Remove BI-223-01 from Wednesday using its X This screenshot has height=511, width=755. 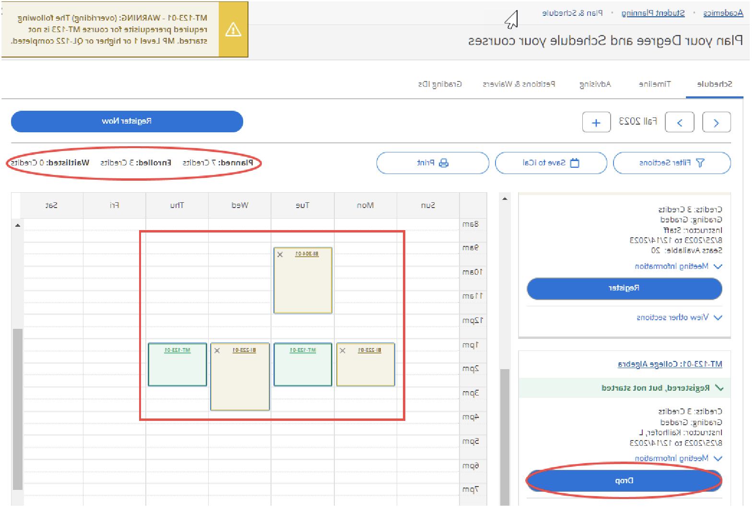tap(217, 351)
